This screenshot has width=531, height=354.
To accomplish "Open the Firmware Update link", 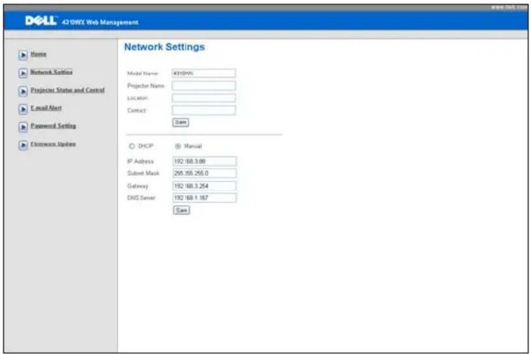I will click(x=54, y=144).
